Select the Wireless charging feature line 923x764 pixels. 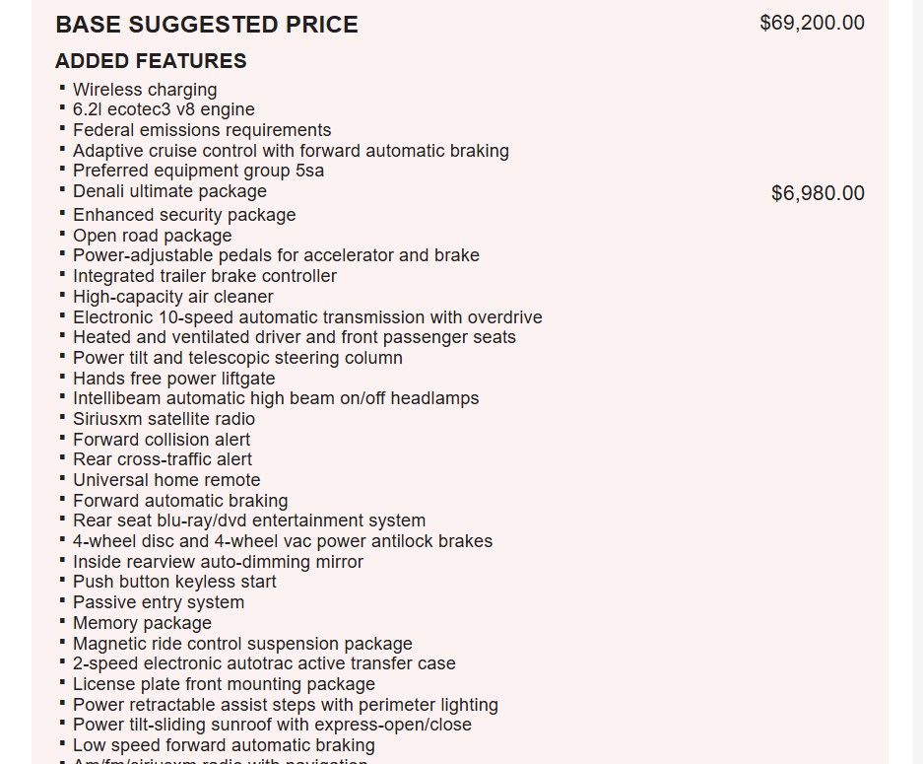[x=145, y=90]
